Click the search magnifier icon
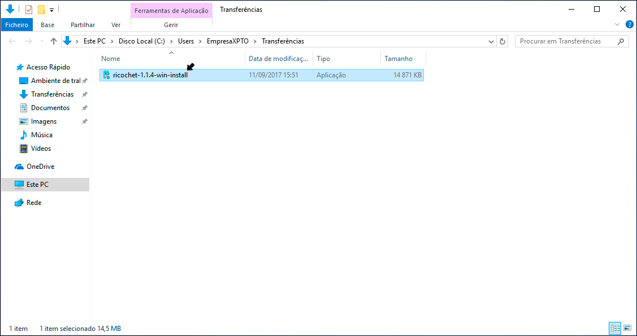 (x=621, y=41)
